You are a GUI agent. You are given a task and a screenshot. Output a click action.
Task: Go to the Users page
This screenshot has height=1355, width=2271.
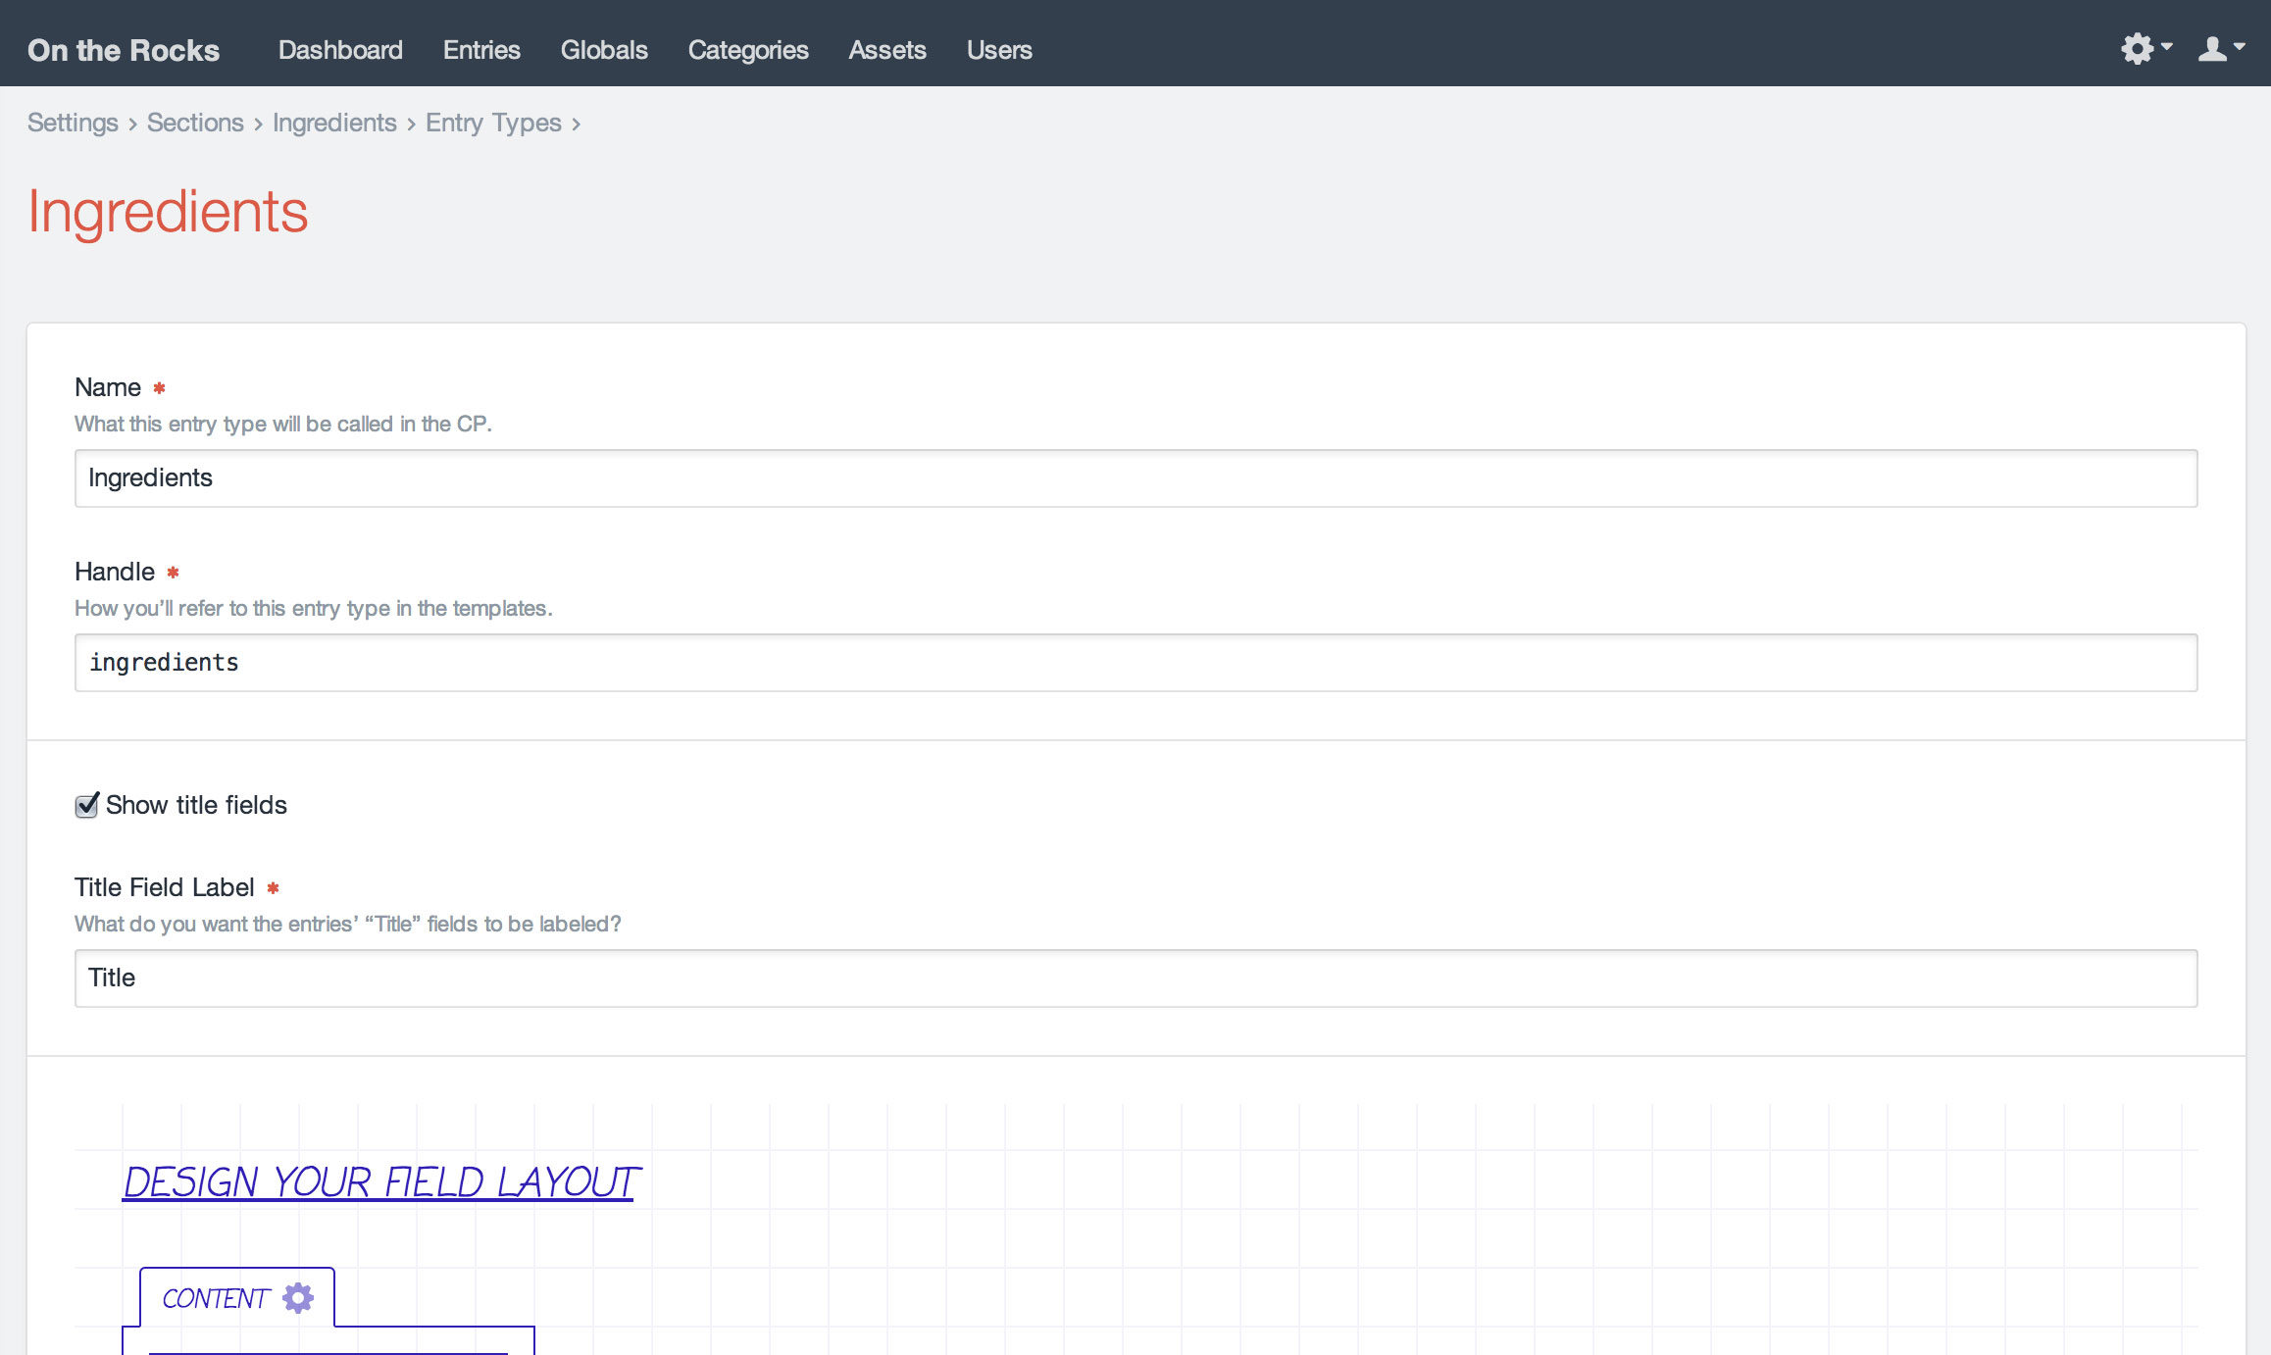(x=999, y=50)
